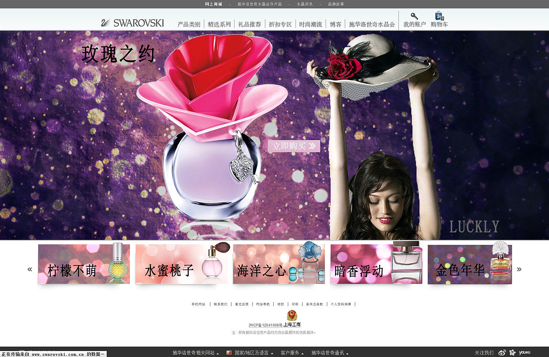Select 水晶资讯 top tab
The width and height of the screenshot is (549, 357).
click(305, 4)
